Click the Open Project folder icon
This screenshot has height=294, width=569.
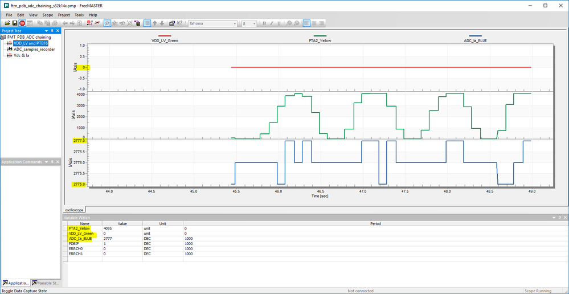point(7,23)
